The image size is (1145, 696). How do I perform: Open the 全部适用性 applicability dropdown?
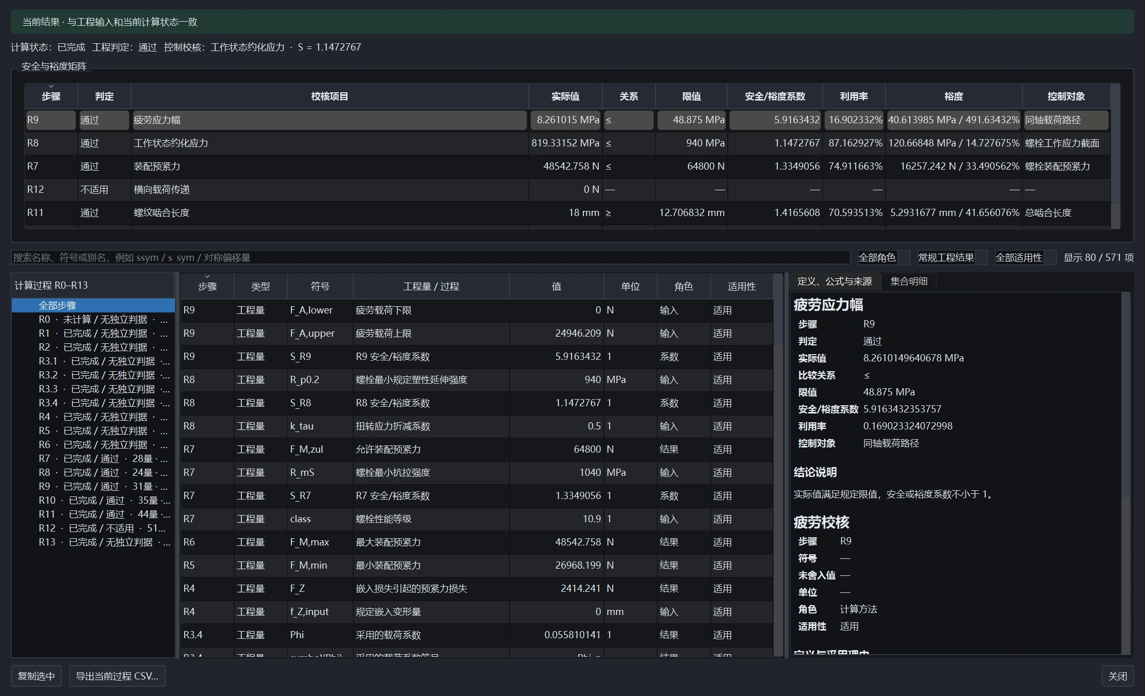click(x=1025, y=257)
